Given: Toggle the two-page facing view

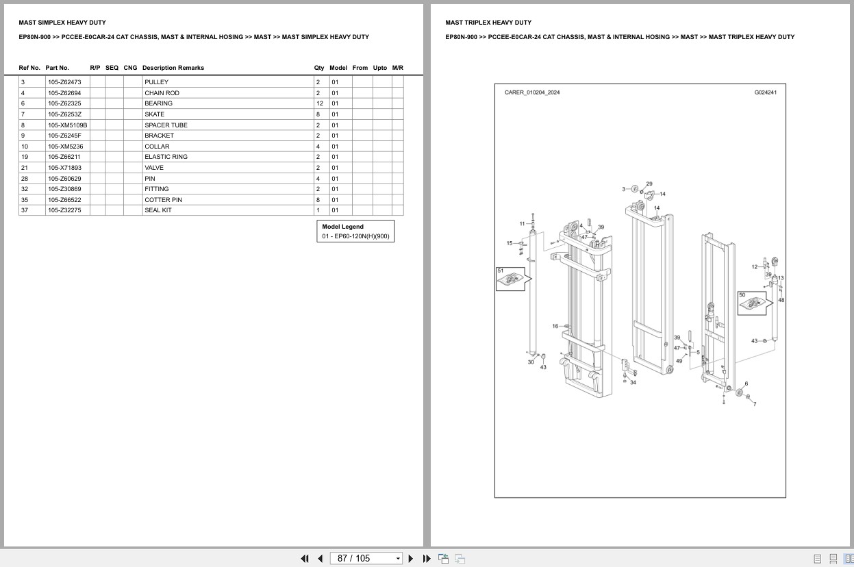Looking at the screenshot, I should [x=849, y=558].
